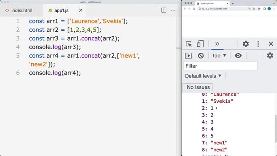Click concat method on line 3
Screen dimensions: 277x156
90,39
